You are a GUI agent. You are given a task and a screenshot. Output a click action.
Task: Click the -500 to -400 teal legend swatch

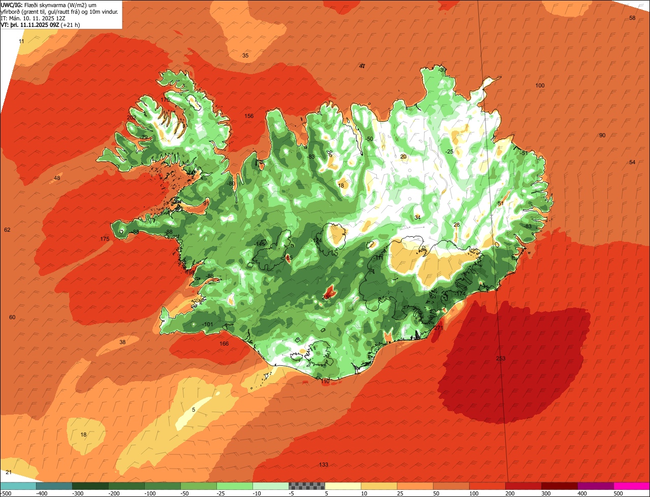pos(18,486)
